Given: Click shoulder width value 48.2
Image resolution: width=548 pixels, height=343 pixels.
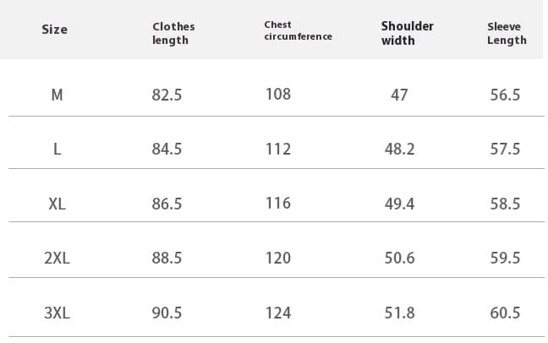Looking at the screenshot, I should (399, 150).
